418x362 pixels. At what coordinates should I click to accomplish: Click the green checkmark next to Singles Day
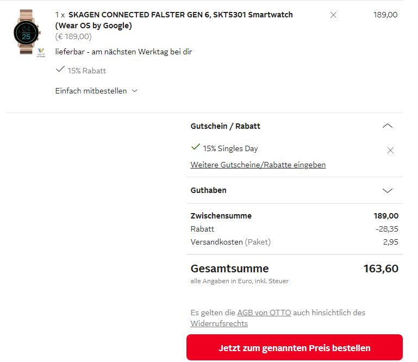[195, 147]
